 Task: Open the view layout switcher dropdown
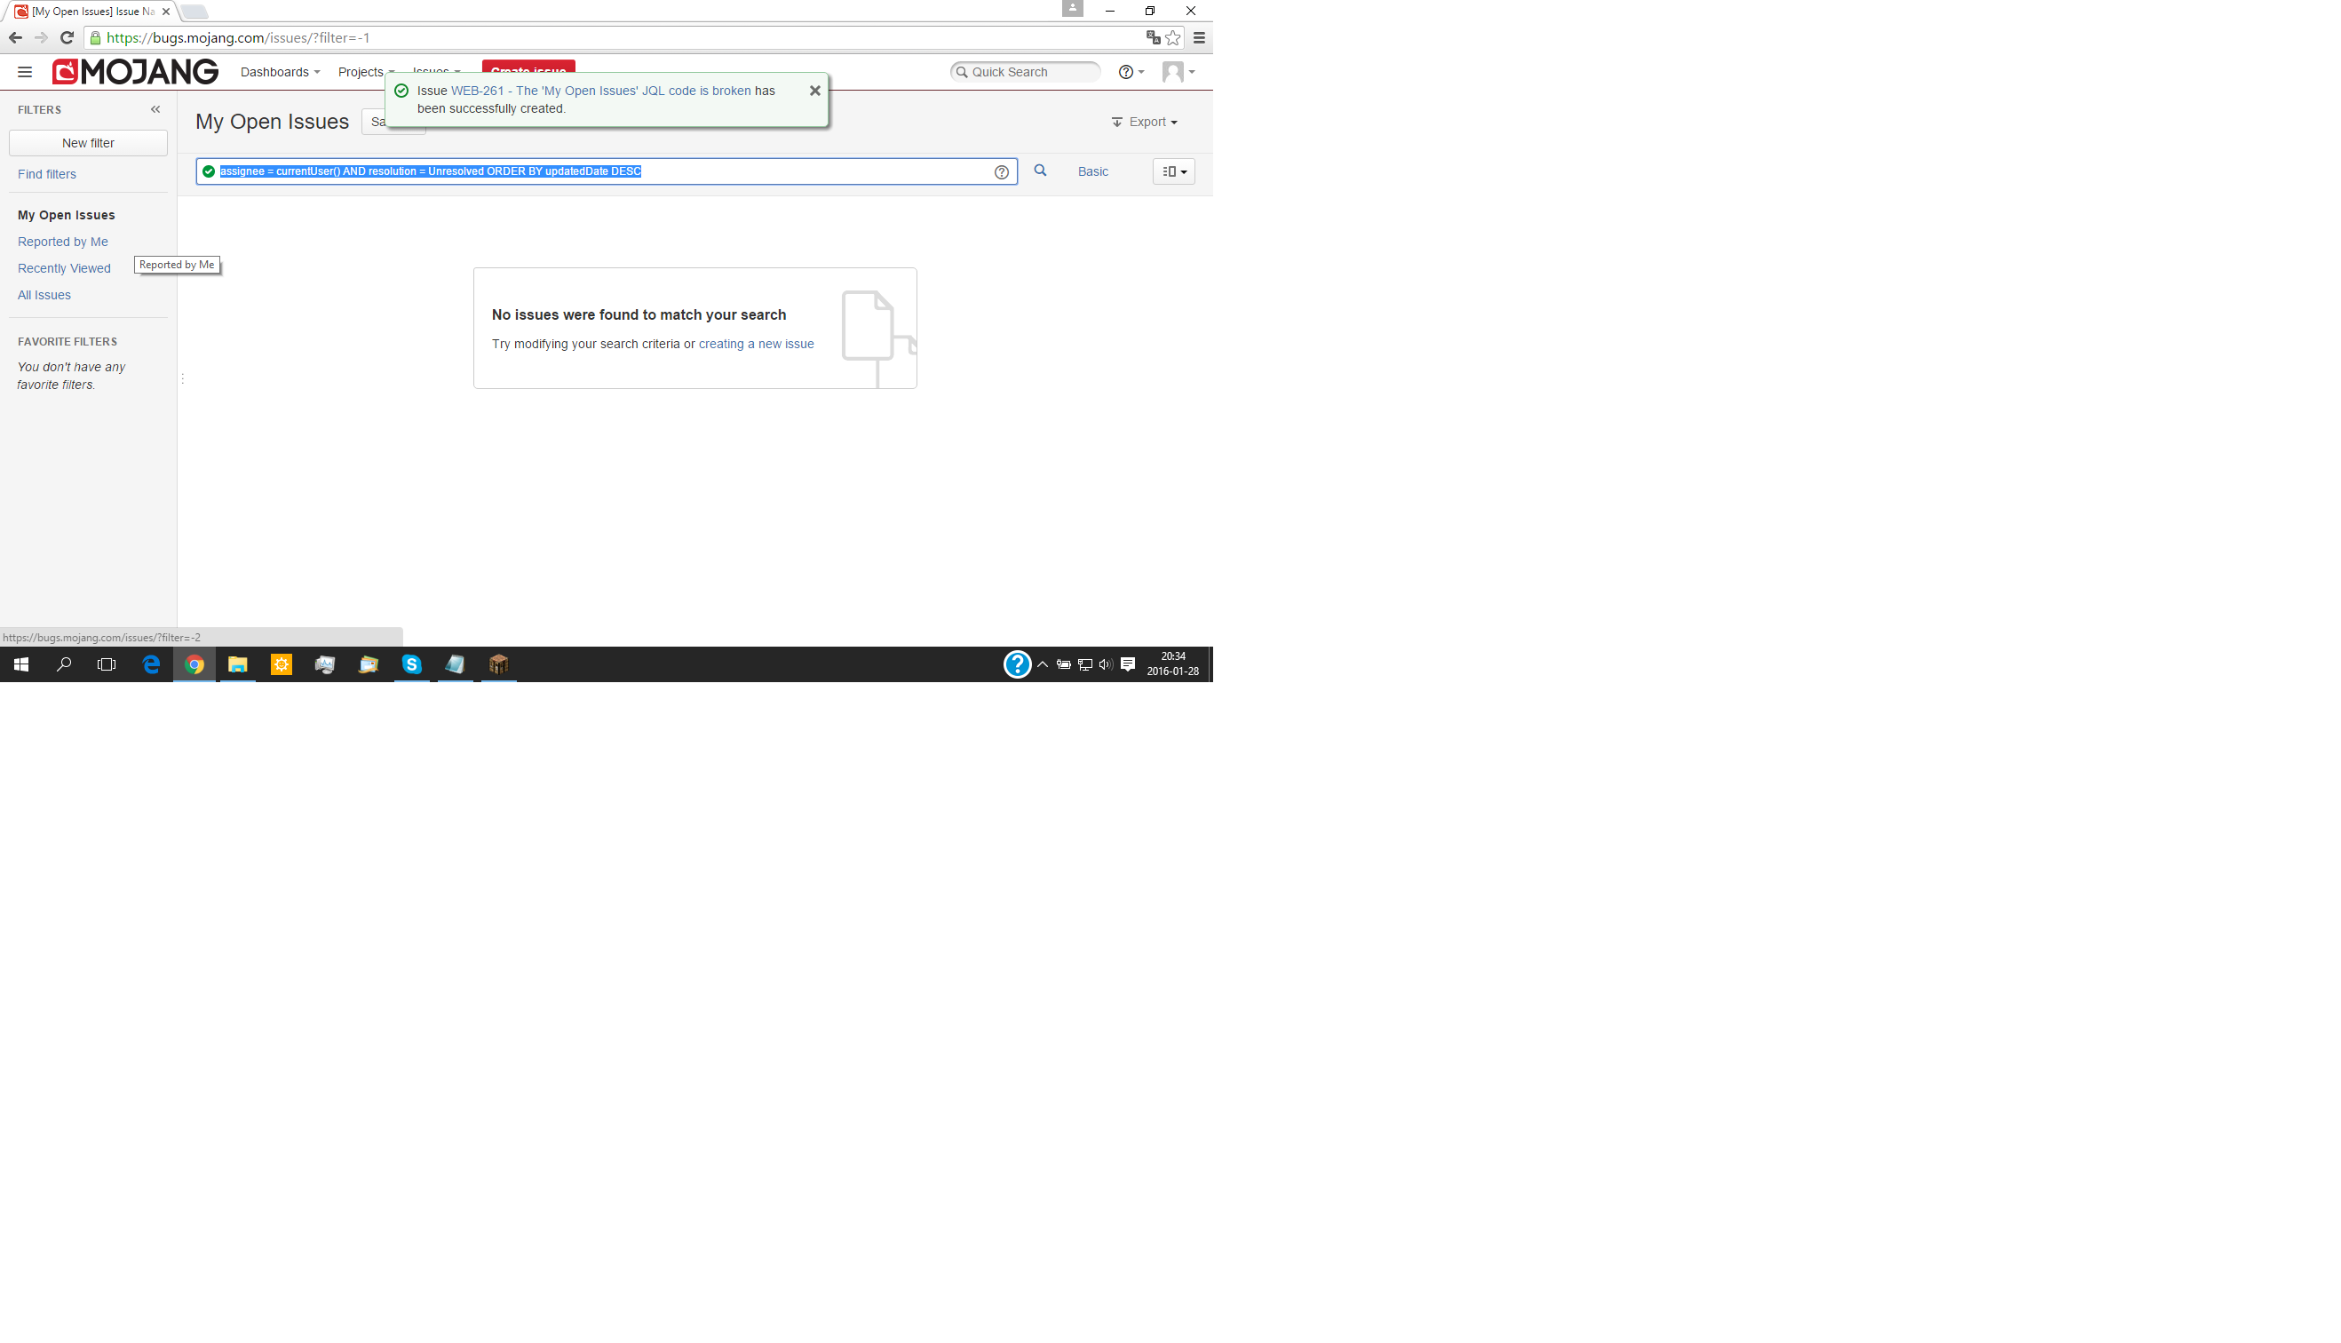pyautogui.click(x=1173, y=171)
